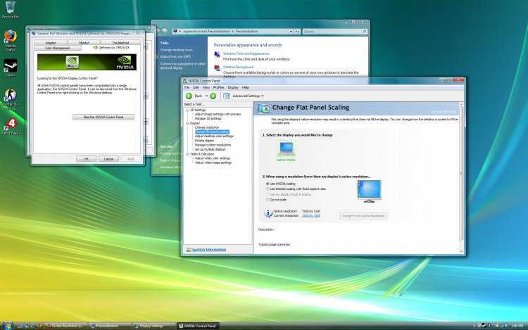528x330 pixels.
Task: Click the Steam icon in system tray
Action: pyautogui.click(x=484, y=325)
